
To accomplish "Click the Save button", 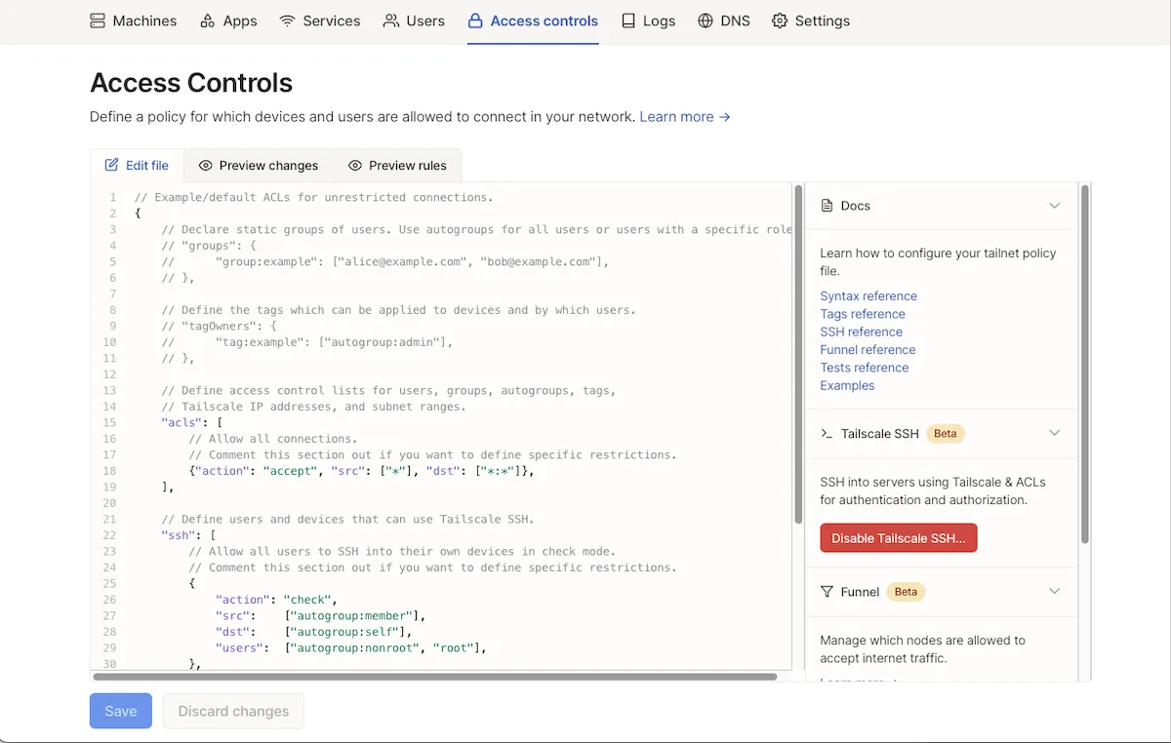I will click(x=121, y=711).
